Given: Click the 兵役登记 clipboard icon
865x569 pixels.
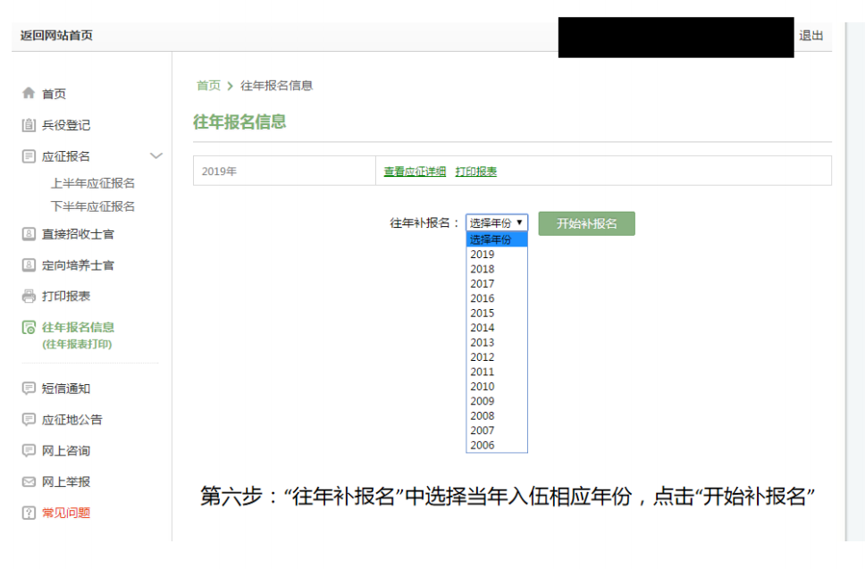Looking at the screenshot, I should coord(29,125).
